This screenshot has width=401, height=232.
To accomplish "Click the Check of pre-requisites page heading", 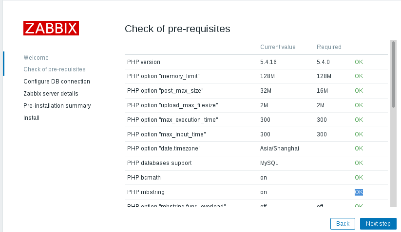I will (x=177, y=29).
